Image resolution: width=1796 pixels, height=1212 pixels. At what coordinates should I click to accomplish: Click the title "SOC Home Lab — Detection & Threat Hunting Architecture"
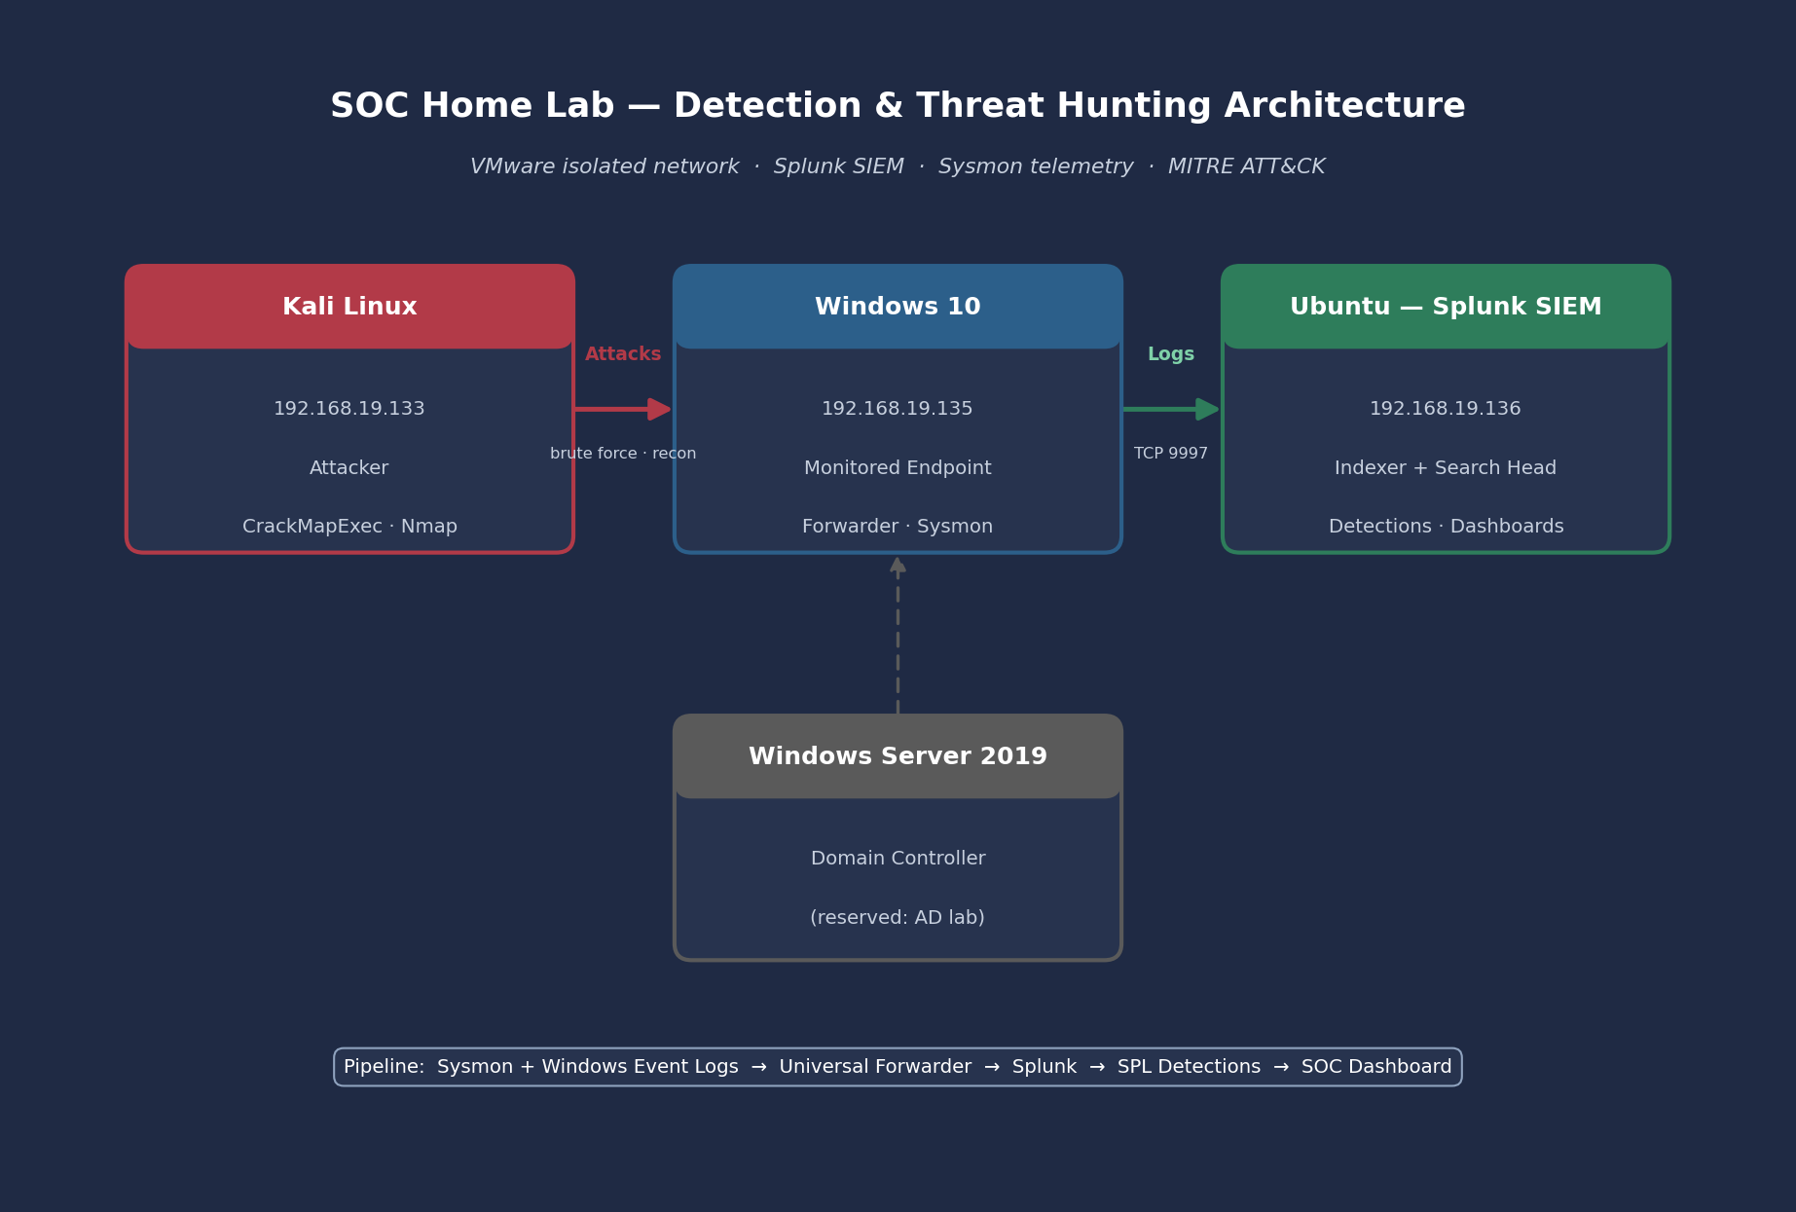tap(898, 106)
